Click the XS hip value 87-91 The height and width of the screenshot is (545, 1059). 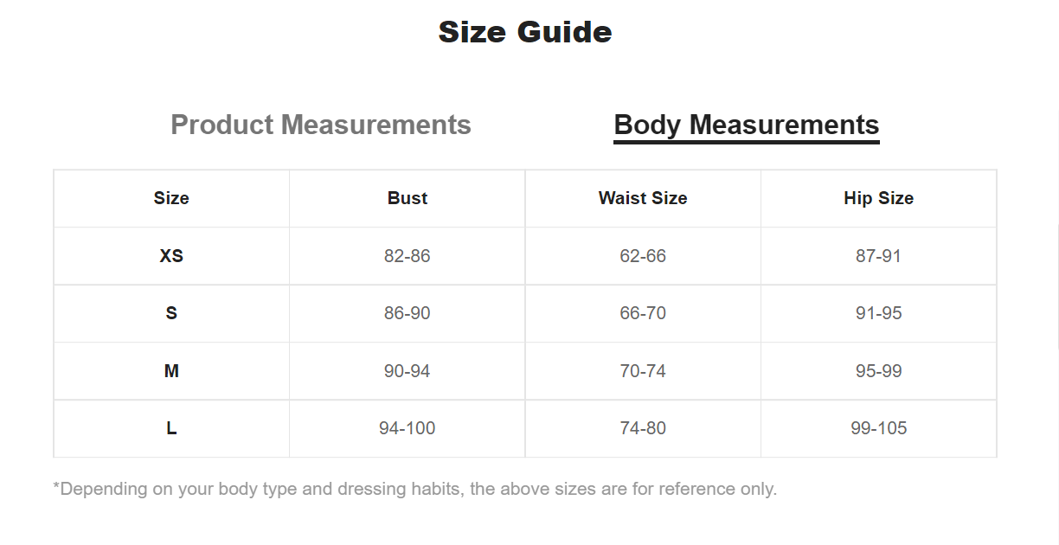click(x=878, y=256)
